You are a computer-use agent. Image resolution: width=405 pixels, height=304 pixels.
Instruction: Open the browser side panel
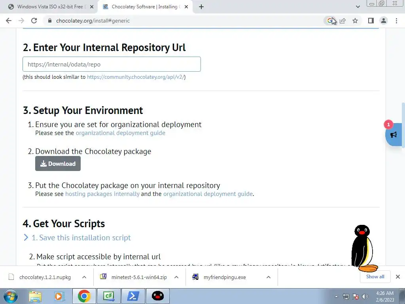click(x=371, y=21)
